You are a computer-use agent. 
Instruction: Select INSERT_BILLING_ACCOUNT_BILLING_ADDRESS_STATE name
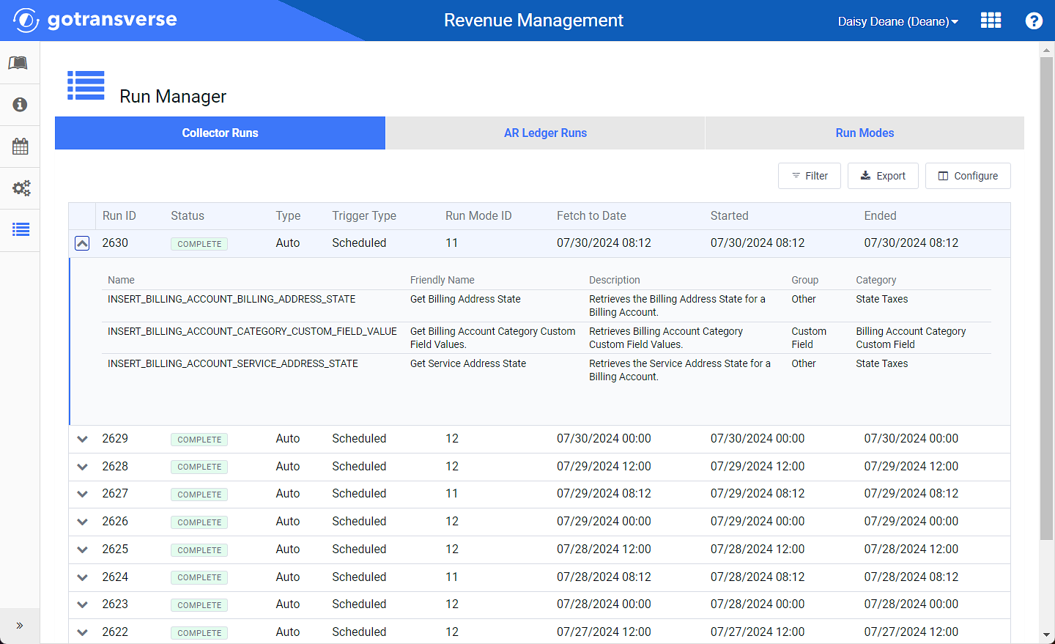(x=232, y=299)
